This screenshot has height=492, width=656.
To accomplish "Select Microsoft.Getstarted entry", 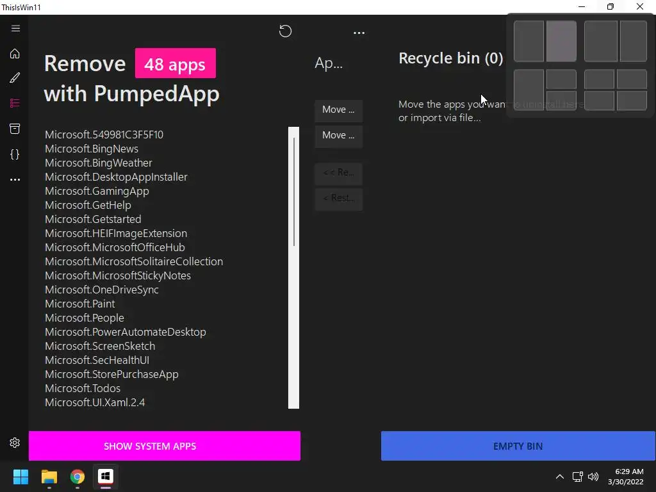I will 93,219.
